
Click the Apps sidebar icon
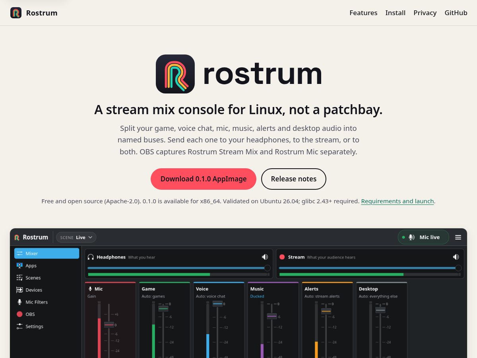pos(19,265)
